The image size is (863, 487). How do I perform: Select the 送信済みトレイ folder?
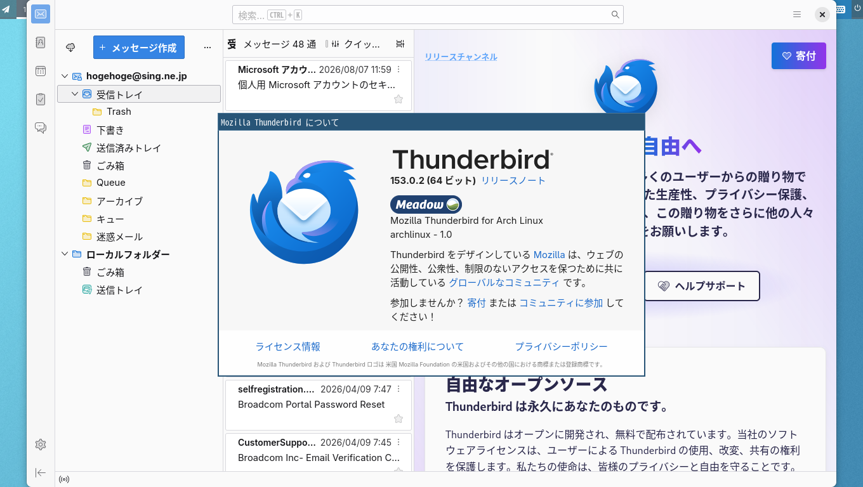click(139, 148)
